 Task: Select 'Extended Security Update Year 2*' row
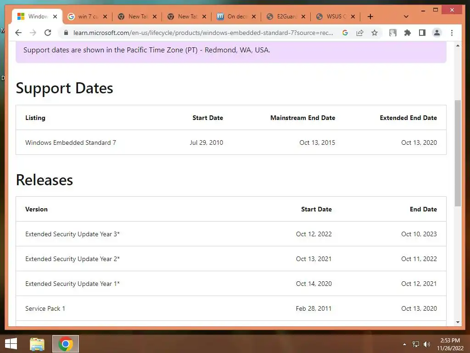coord(231,259)
